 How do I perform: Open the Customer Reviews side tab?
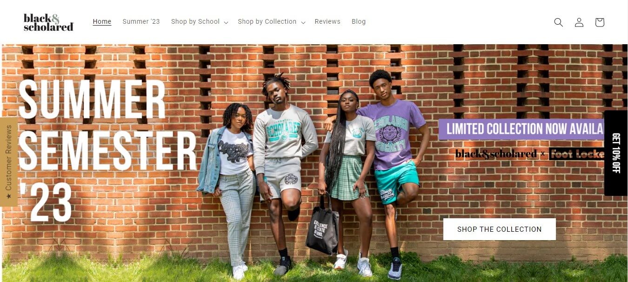pos(8,161)
